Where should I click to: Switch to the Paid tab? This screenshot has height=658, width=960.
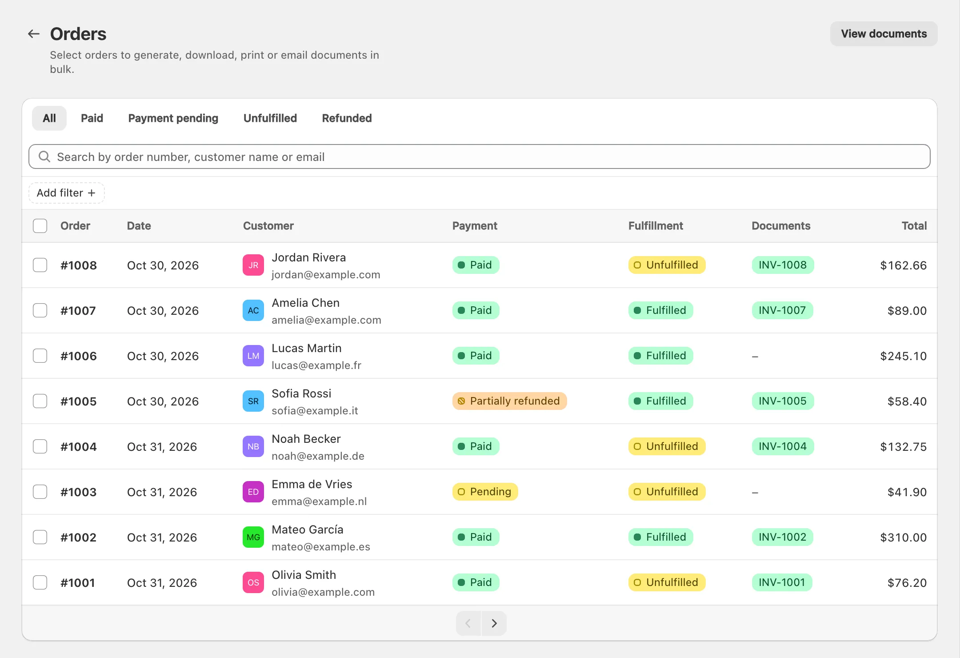[92, 118]
